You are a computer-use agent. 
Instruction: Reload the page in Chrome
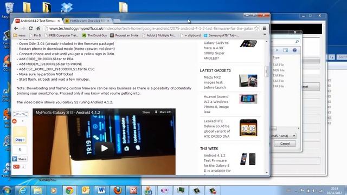30,29
